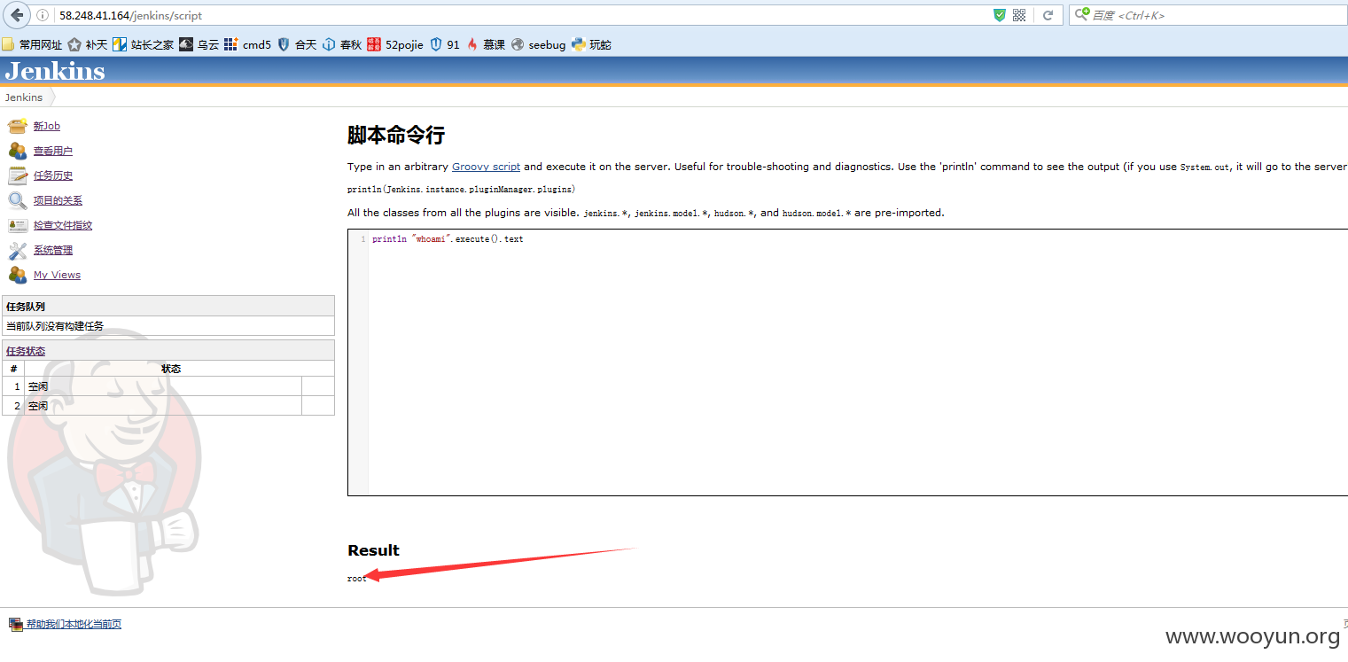Viewport: 1348px width, 662px height.
Task: Open the 站长之家 bookmark
Action: (143, 44)
